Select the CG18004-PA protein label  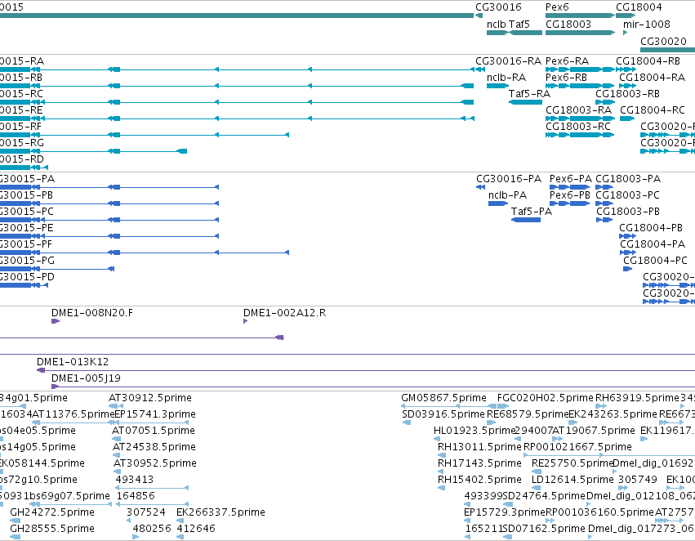tap(653, 244)
